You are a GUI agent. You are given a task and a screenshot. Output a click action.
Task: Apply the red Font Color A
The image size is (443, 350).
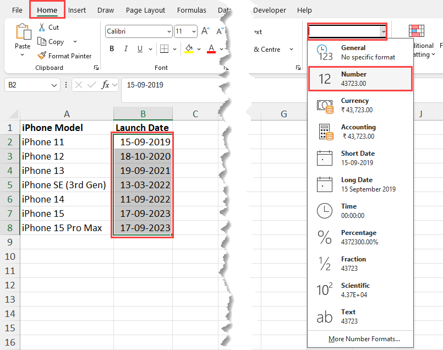click(x=211, y=49)
